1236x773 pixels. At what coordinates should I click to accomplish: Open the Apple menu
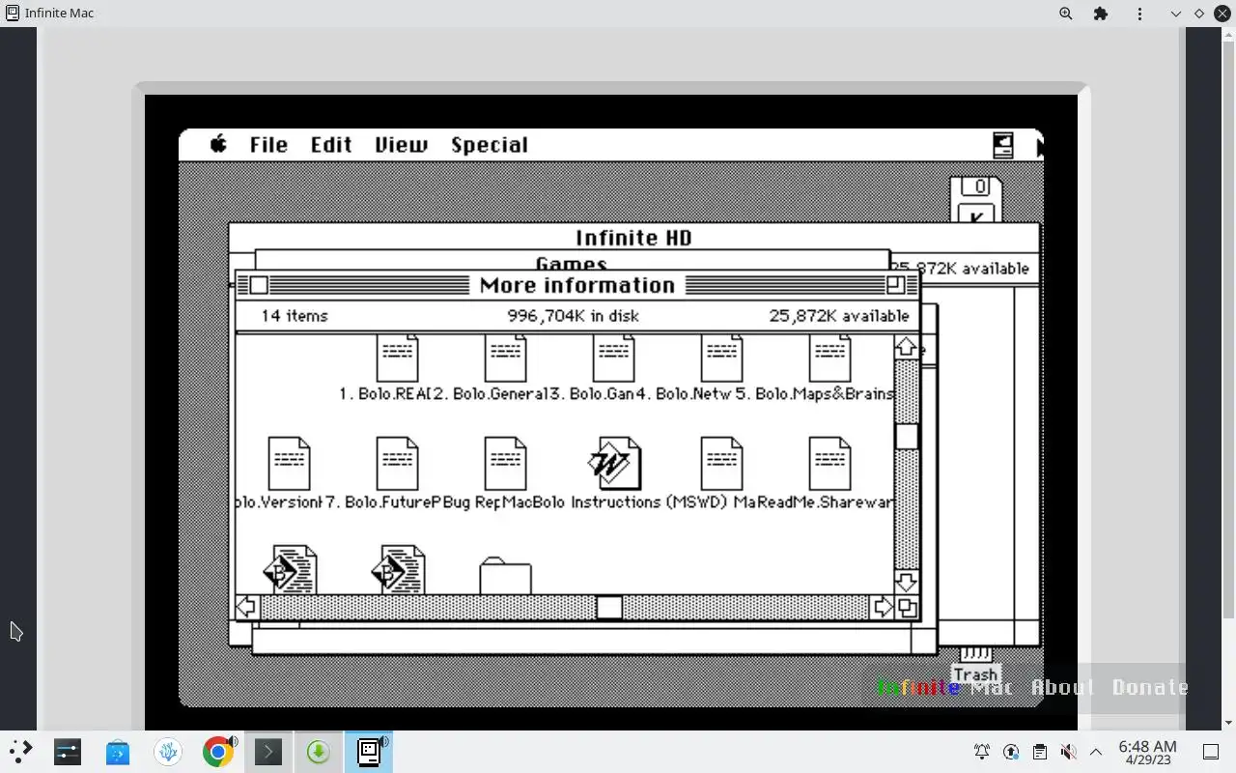pos(219,144)
